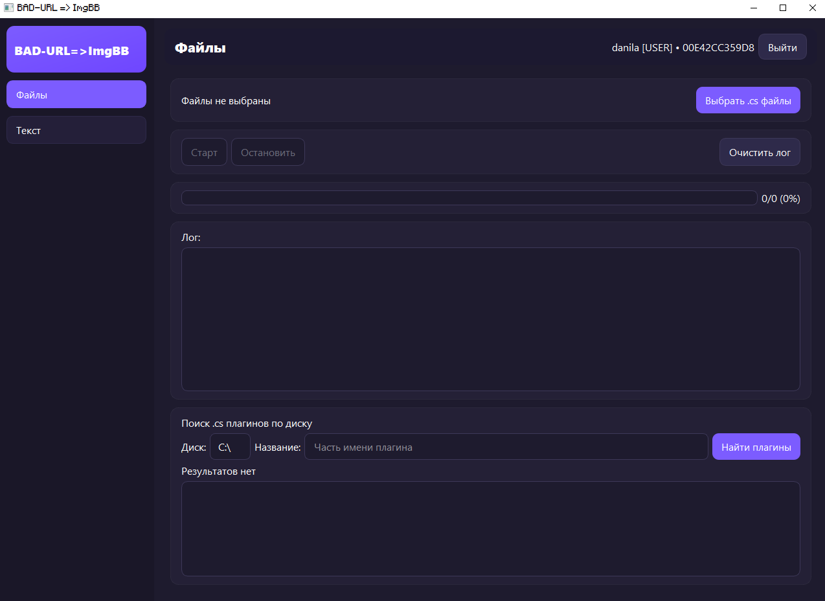825x601 pixels.
Task: Close the BAD-URL => ImgBB window
Action: click(x=812, y=8)
